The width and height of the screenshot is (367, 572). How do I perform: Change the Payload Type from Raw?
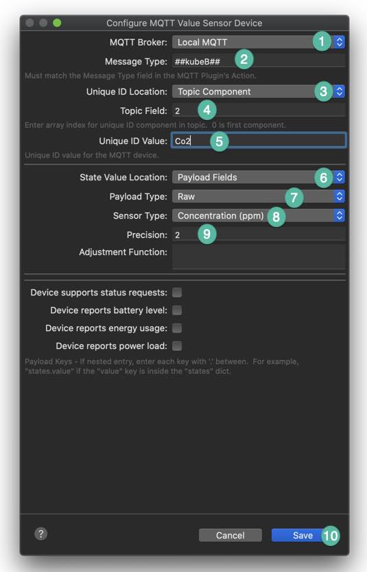point(259,197)
